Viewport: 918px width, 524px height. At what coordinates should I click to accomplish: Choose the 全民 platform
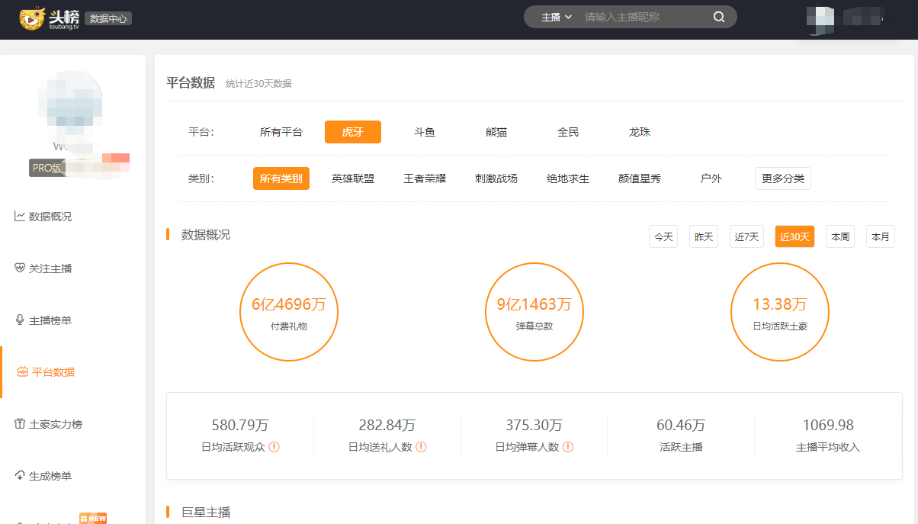[568, 132]
